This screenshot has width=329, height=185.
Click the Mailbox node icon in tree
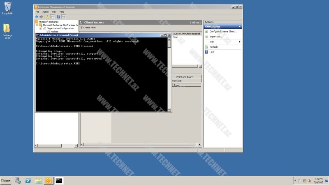(49, 32)
